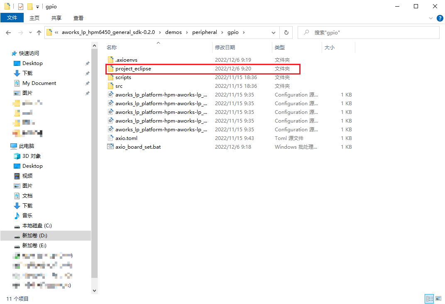Viewport: 445px width, 304px height.
Task: Open pinned Desktop under quick access
Action: pyautogui.click(x=32, y=63)
